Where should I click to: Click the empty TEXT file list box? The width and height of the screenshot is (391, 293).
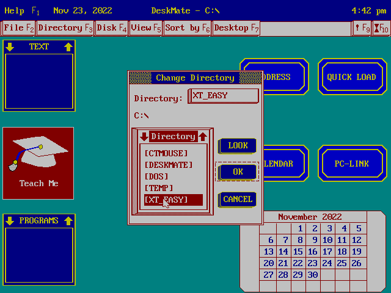(39, 81)
